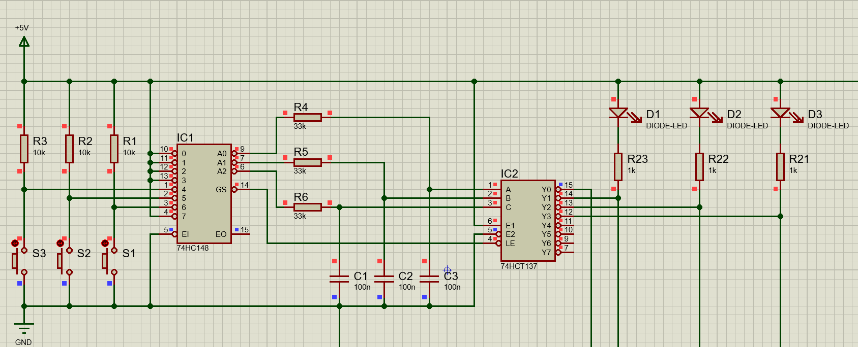This screenshot has width=858, height=347.
Task: Select pull-up resistor R1 10k
Action: click(x=114, y=149)
